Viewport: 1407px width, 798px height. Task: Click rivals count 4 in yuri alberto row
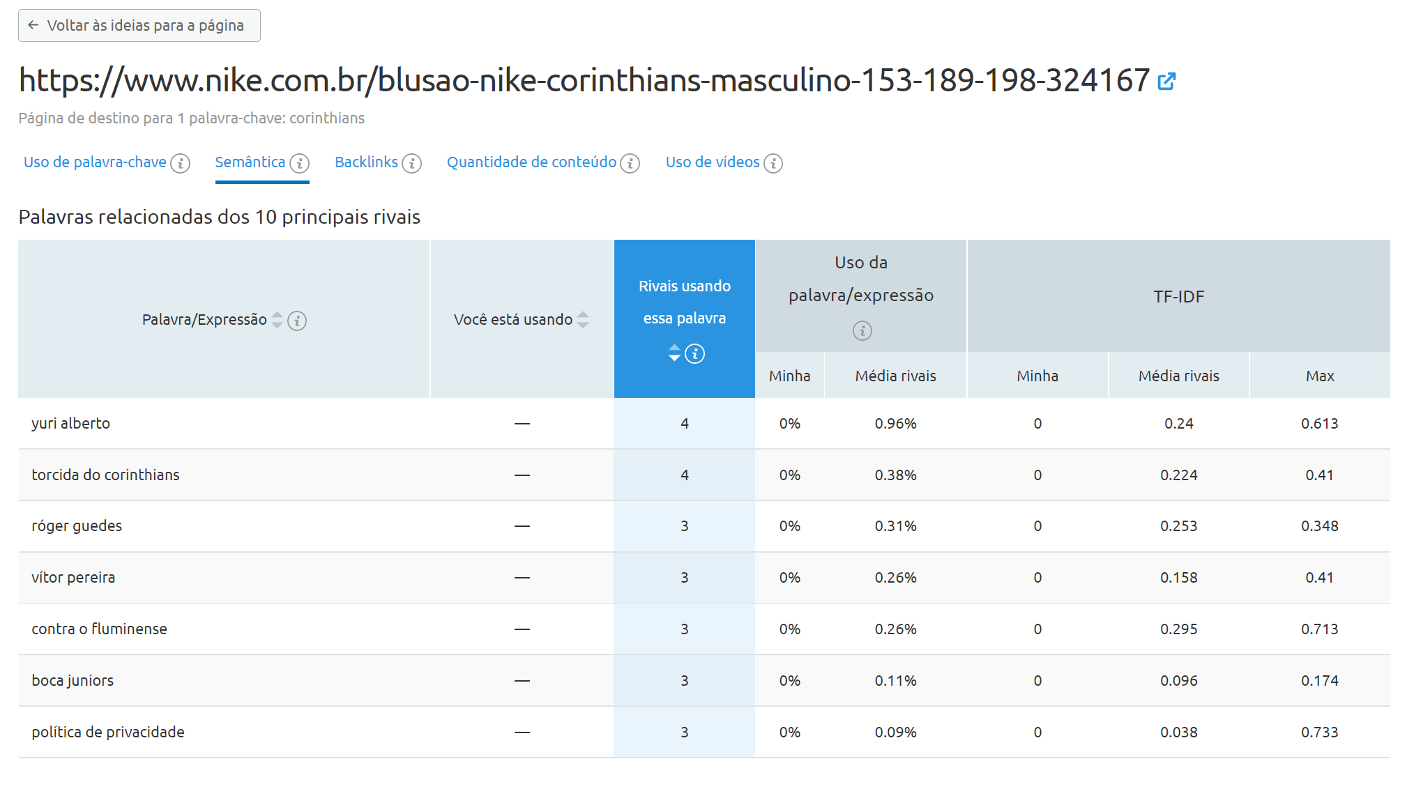pyautogui.click(x=685, y=424)
